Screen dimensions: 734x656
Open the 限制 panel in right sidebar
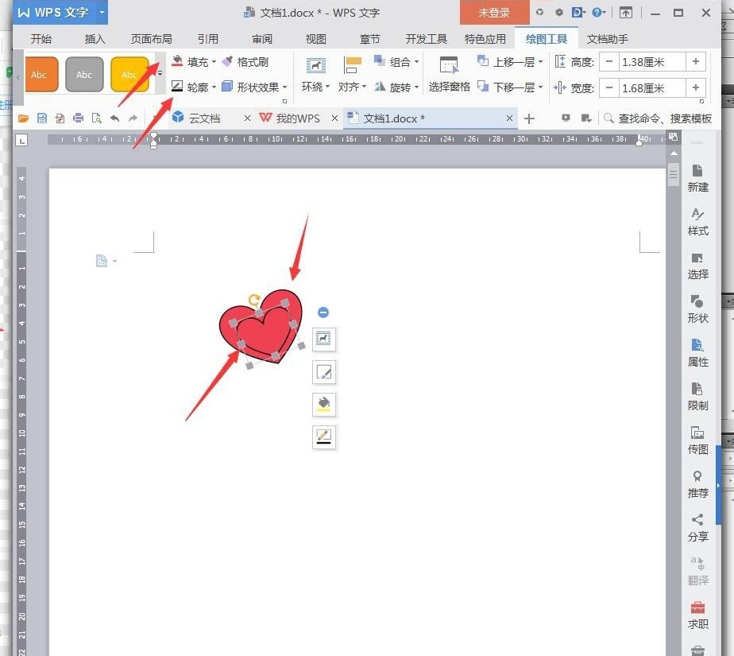pos(697,397)
